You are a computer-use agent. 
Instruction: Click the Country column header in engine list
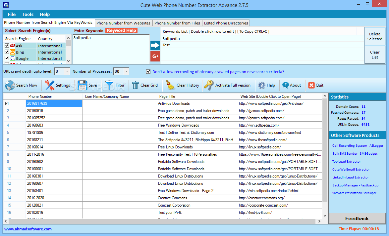pos(51,39)
